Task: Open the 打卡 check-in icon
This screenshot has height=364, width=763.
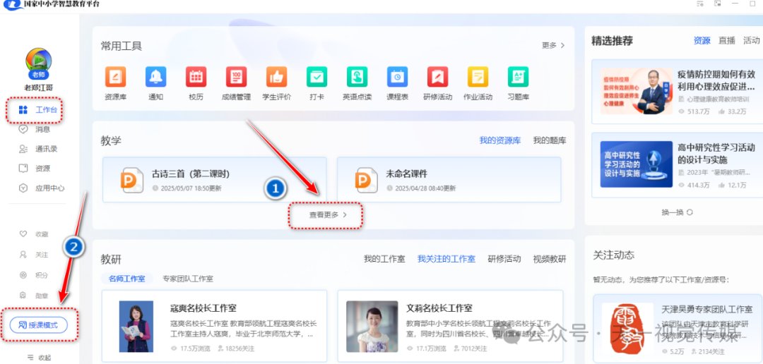Action: [317, 77]
